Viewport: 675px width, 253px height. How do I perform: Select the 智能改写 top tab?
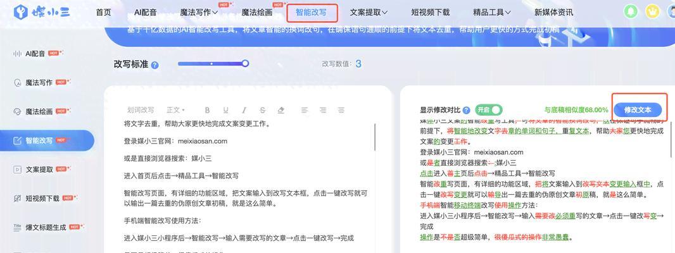(x=312, y=13)
